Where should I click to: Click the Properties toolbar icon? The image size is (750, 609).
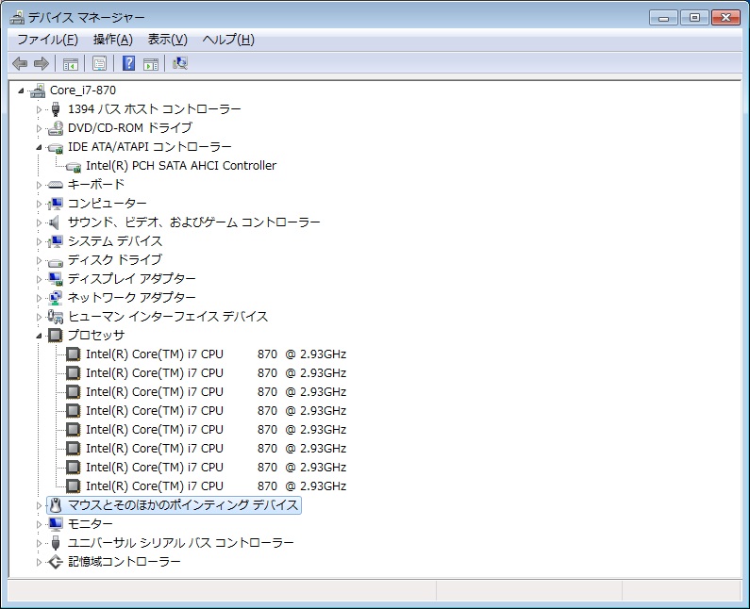tap(99, 63)
